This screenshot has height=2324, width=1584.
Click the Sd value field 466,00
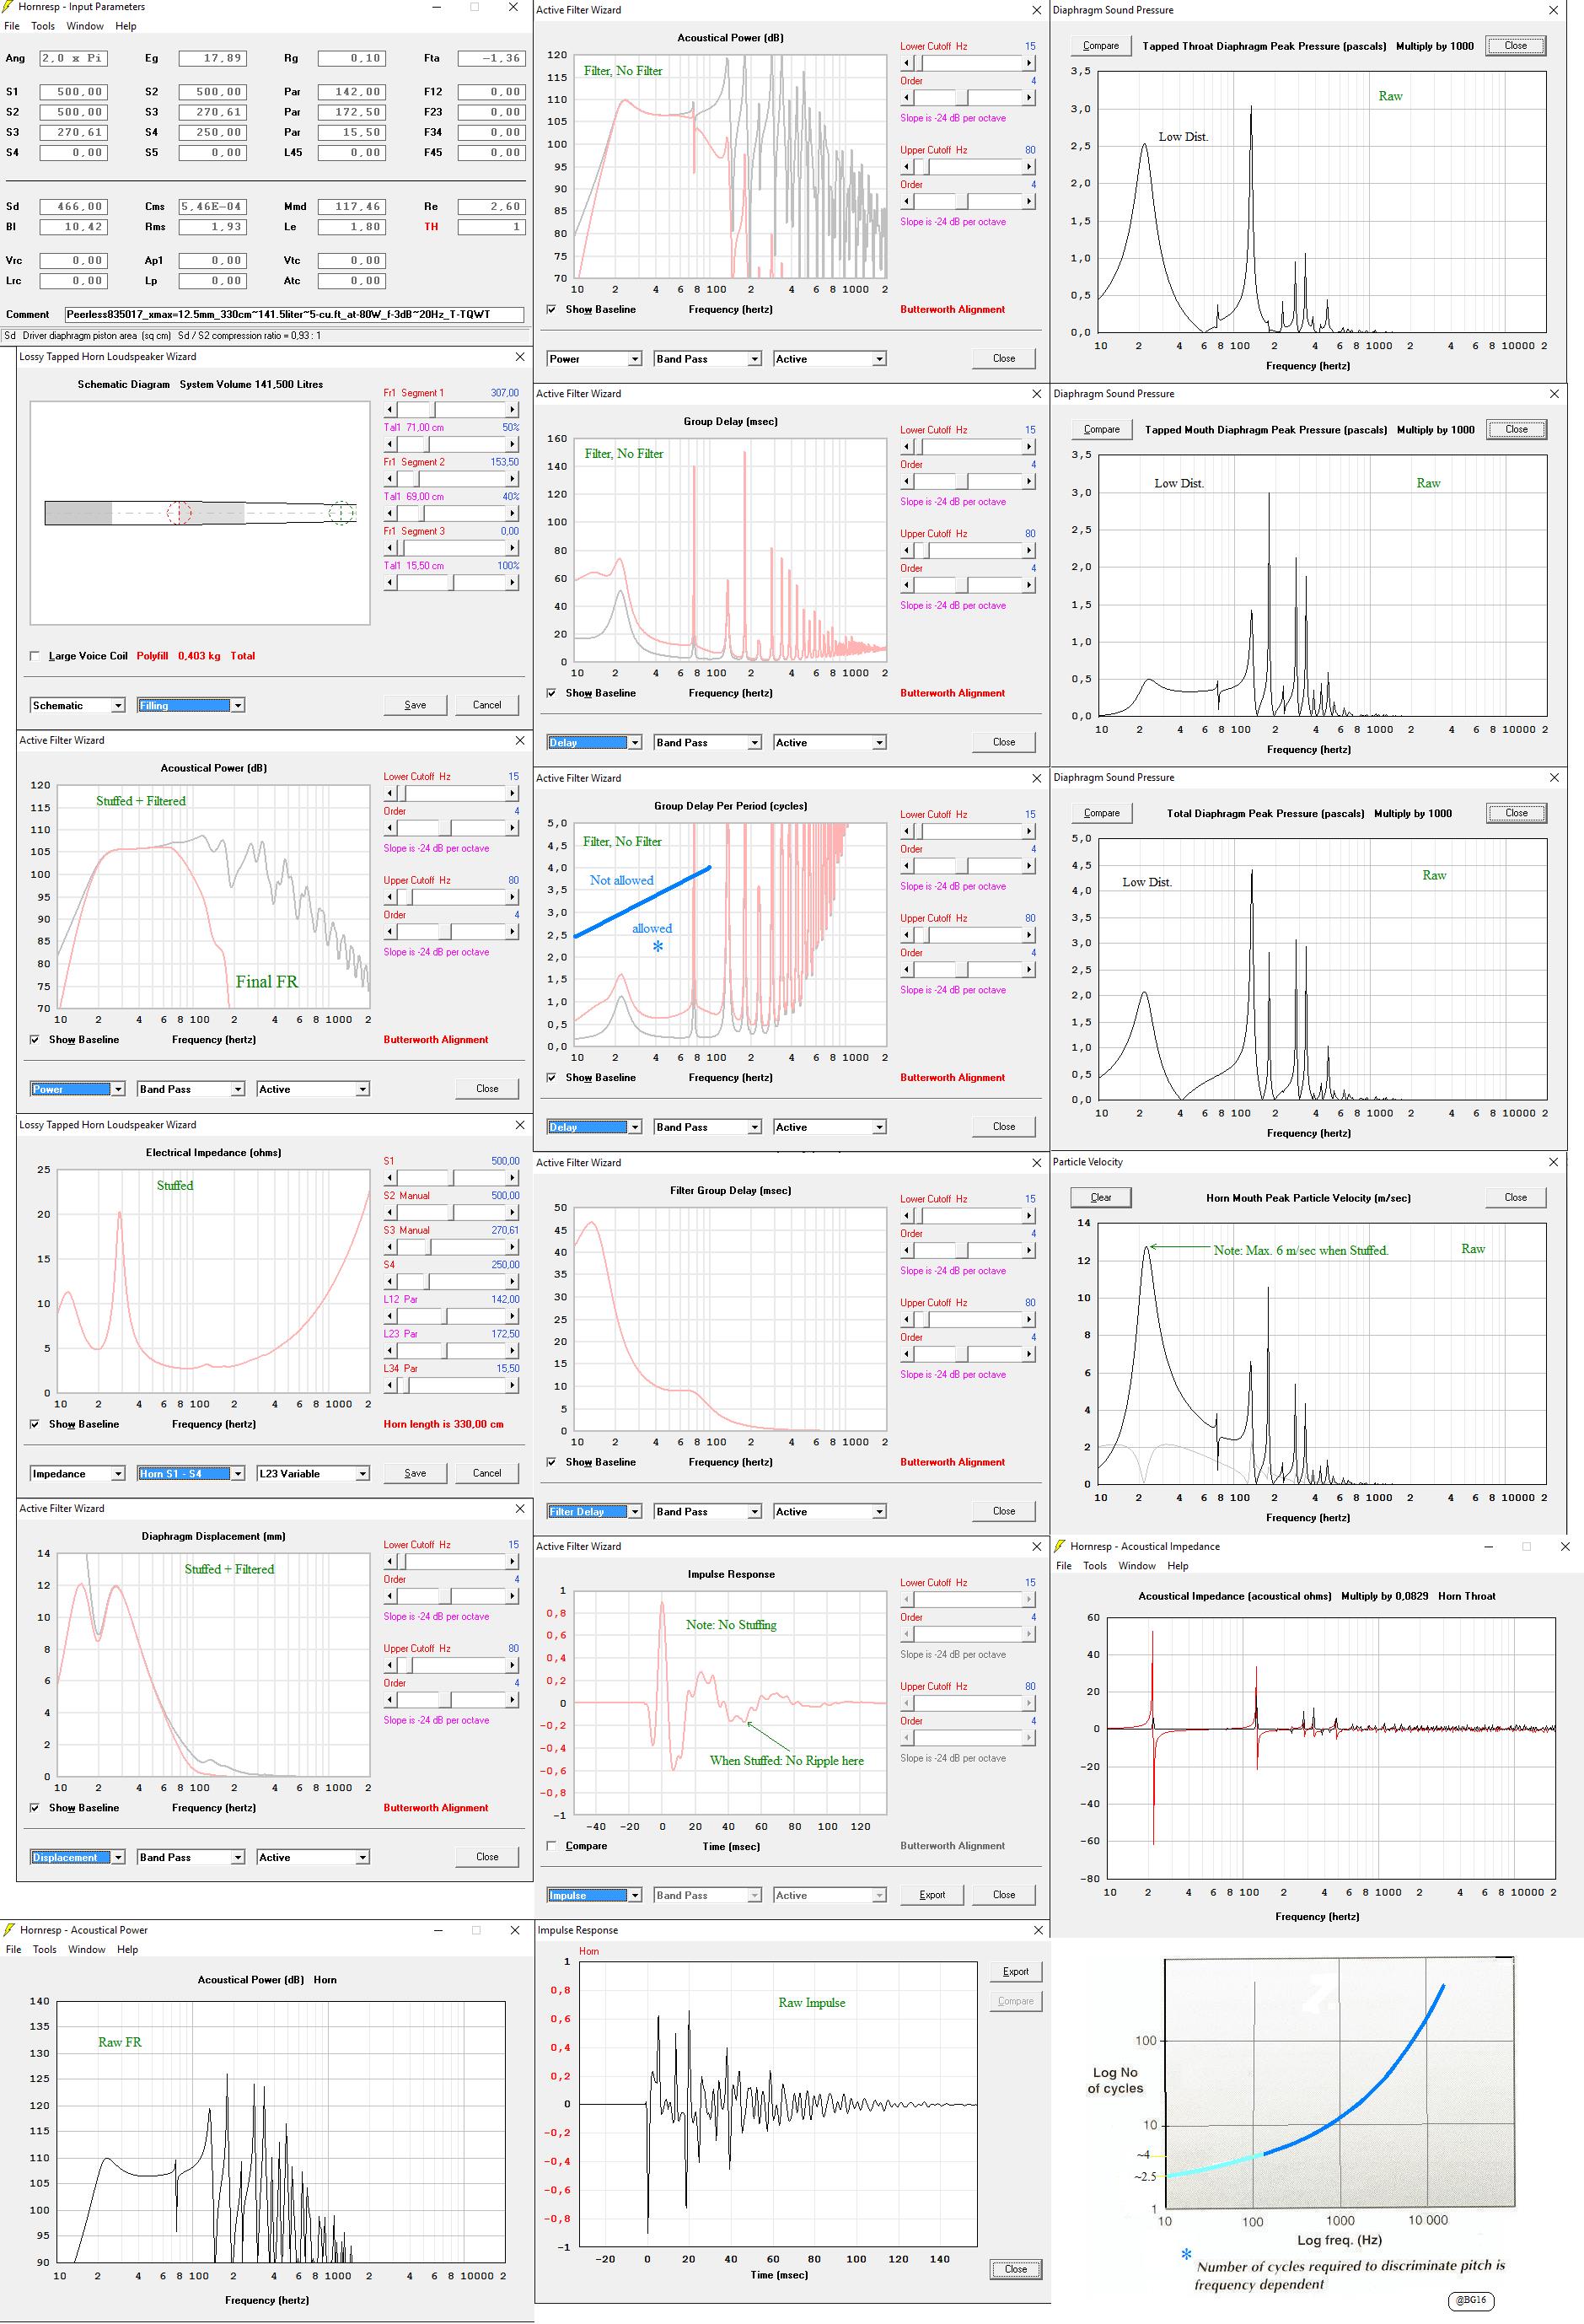[x=73, y=207]
